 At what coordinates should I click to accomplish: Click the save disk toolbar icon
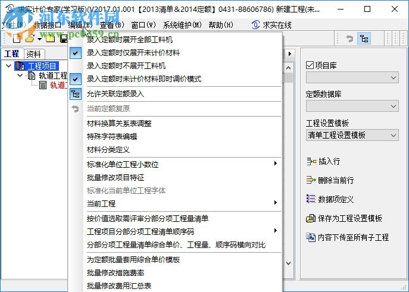tap(64, 39)
